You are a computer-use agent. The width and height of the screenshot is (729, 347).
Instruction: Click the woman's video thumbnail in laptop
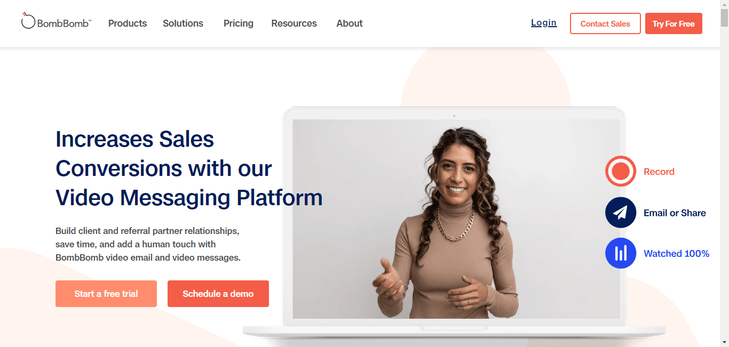(x=456, y=219)
